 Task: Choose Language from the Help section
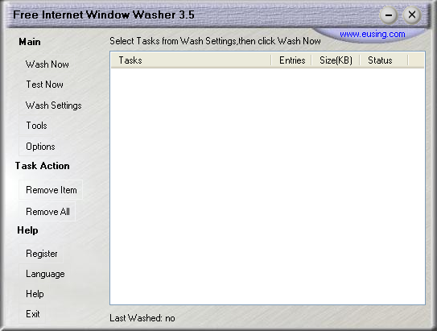click(45, 274)
